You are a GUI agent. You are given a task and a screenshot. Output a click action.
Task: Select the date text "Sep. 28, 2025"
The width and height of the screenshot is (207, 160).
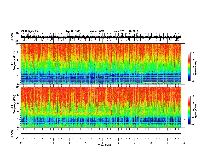(x=73, y=31)
